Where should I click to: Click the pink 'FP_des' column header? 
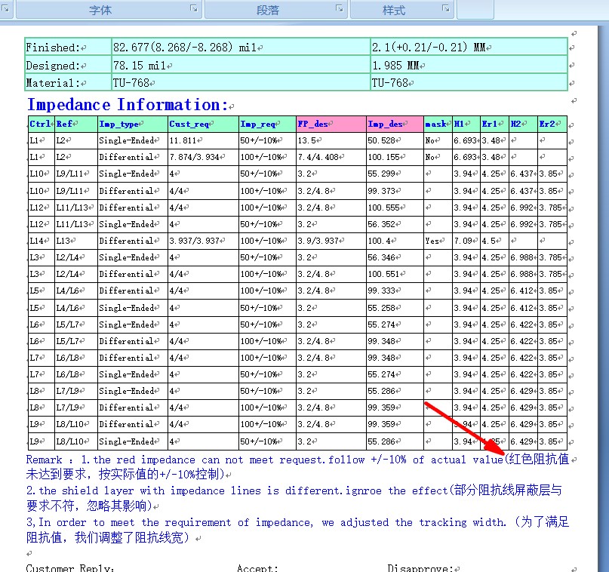pos(331,124)
